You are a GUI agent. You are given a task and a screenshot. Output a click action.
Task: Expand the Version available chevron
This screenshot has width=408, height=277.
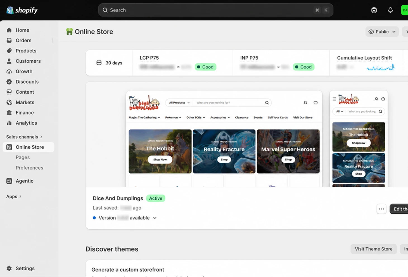tap(155, 218)
